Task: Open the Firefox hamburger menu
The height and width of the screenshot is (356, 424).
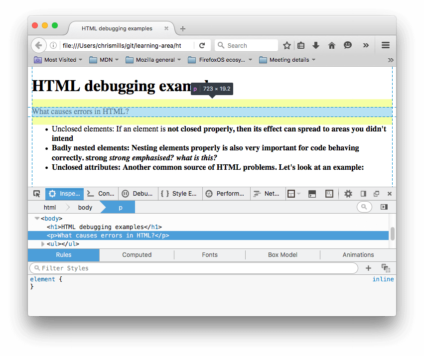Action: pyautogui.click(x=386, y=45)
